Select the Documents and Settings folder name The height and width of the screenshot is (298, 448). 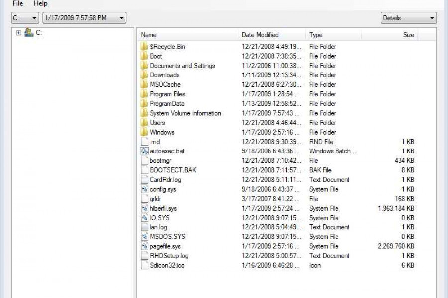pyautogui.click(x=182, y=66)
